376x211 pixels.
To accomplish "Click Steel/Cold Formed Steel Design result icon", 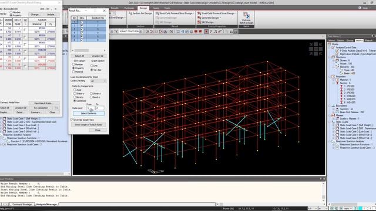I will pos(157,13).
